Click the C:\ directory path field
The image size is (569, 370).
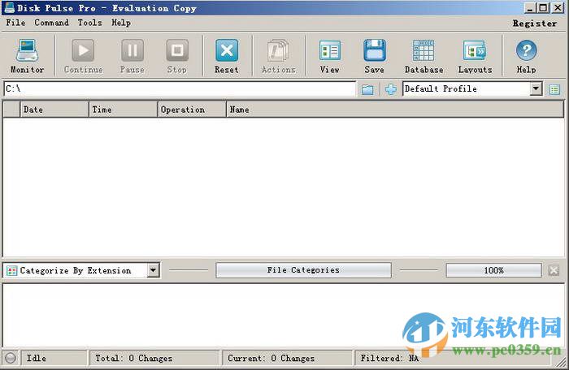[x=180, y=88]
